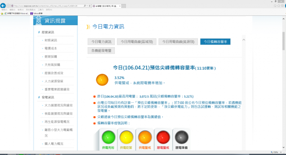
Task: Open the 各機組發電量 tab
Action: coord(101,51)
